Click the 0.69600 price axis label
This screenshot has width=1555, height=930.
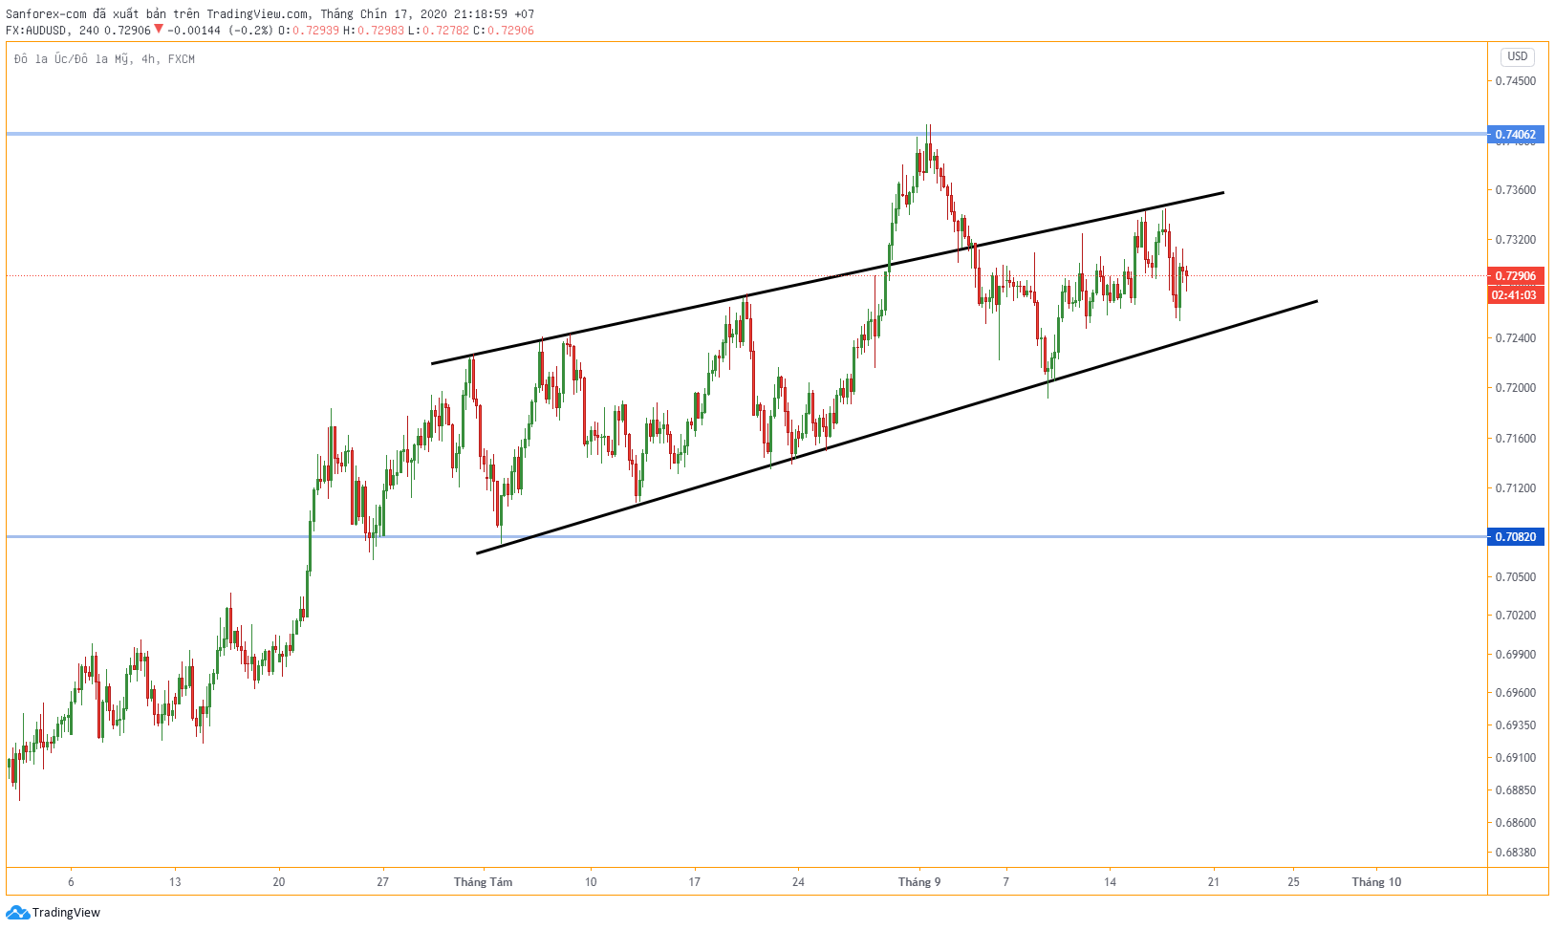tap(1516, 693)
